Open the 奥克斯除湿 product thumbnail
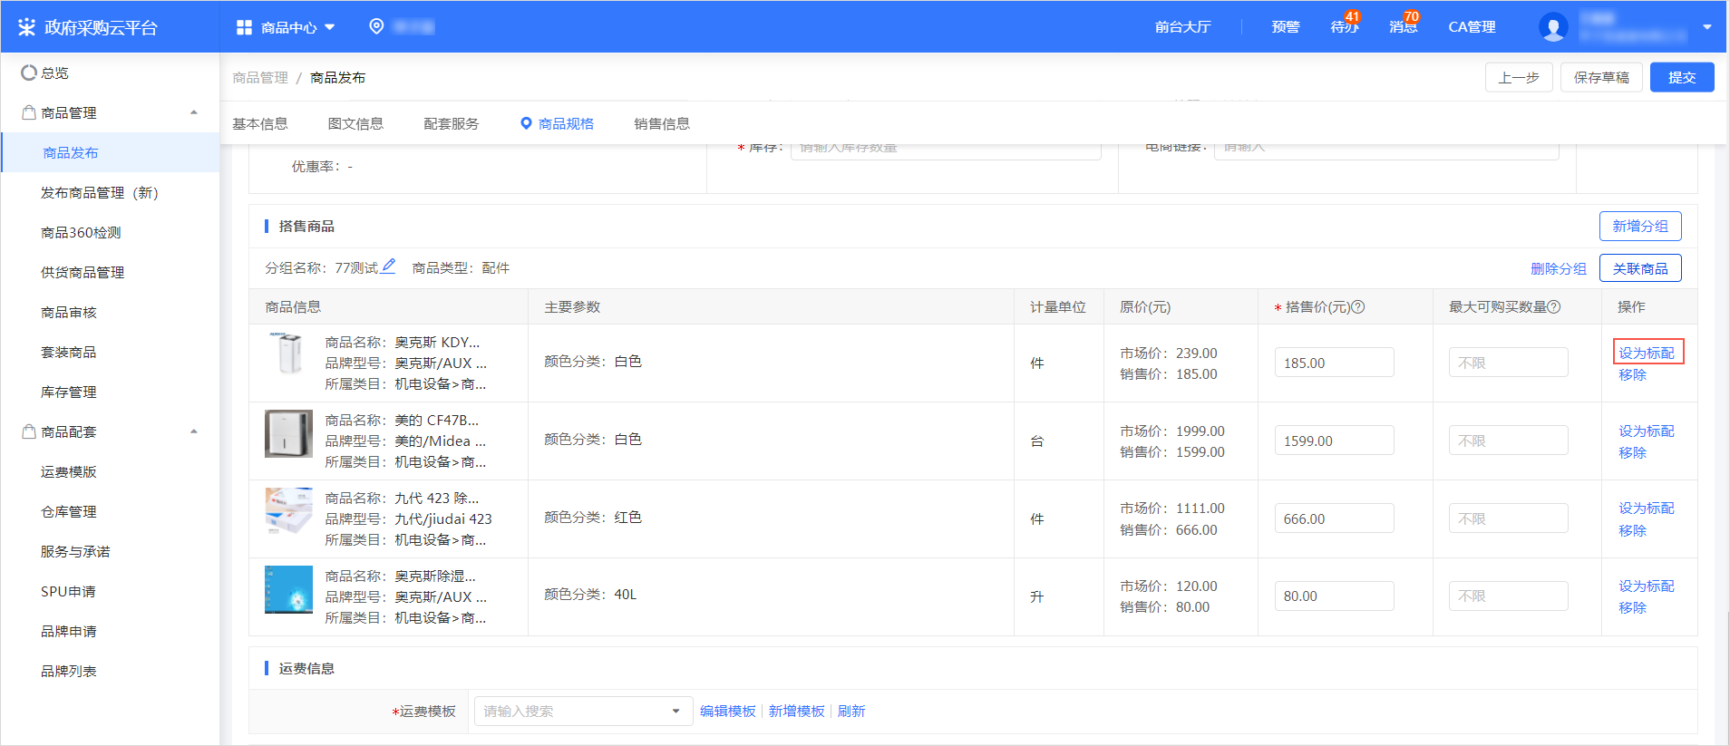This screenshot has width=1730, height=746. tap(288, 589)
